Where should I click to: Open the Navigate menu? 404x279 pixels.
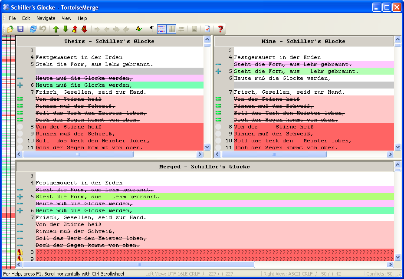coord(46,18)
